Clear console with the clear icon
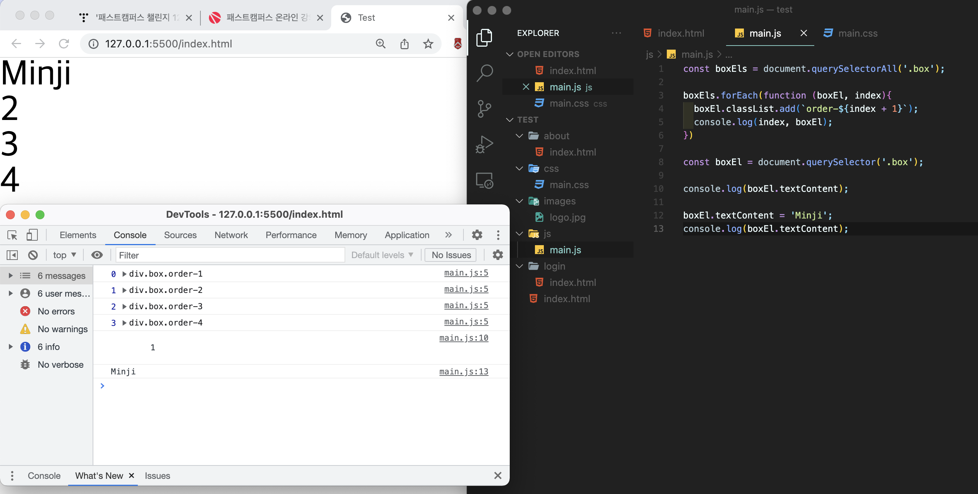This screenshot has width=978, height=494. (33, 255)
